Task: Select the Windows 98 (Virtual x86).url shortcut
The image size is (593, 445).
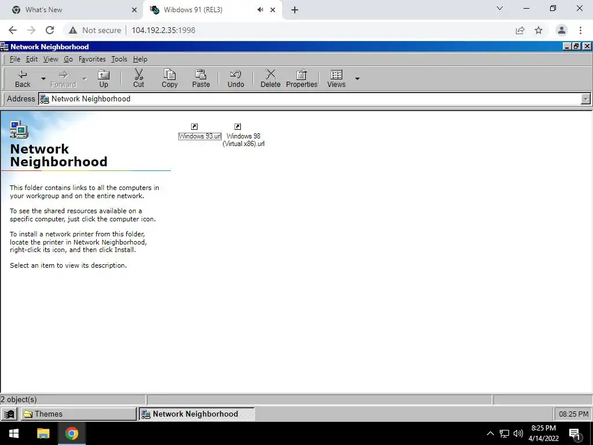Action: [x=244, y=135]
